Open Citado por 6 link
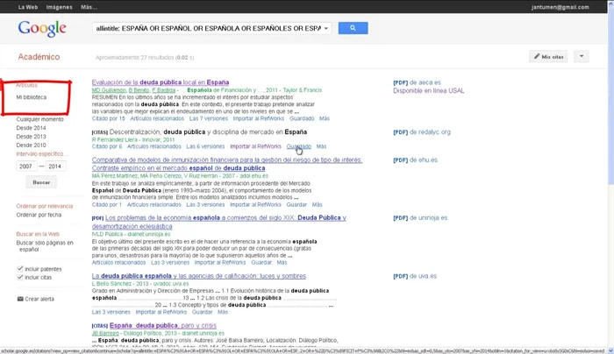 pyautogui.click(x=107, y=146)
